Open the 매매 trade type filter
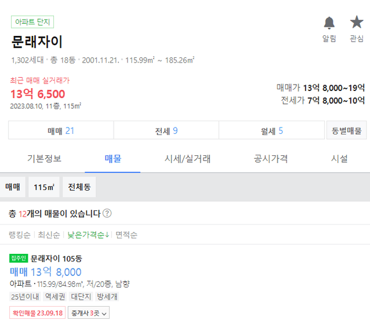Screen dimensions: 370x331 (x=13, y=187)
